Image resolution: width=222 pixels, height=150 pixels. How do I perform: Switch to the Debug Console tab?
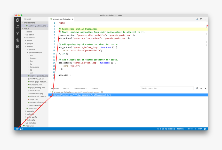[x=80, y=88]
